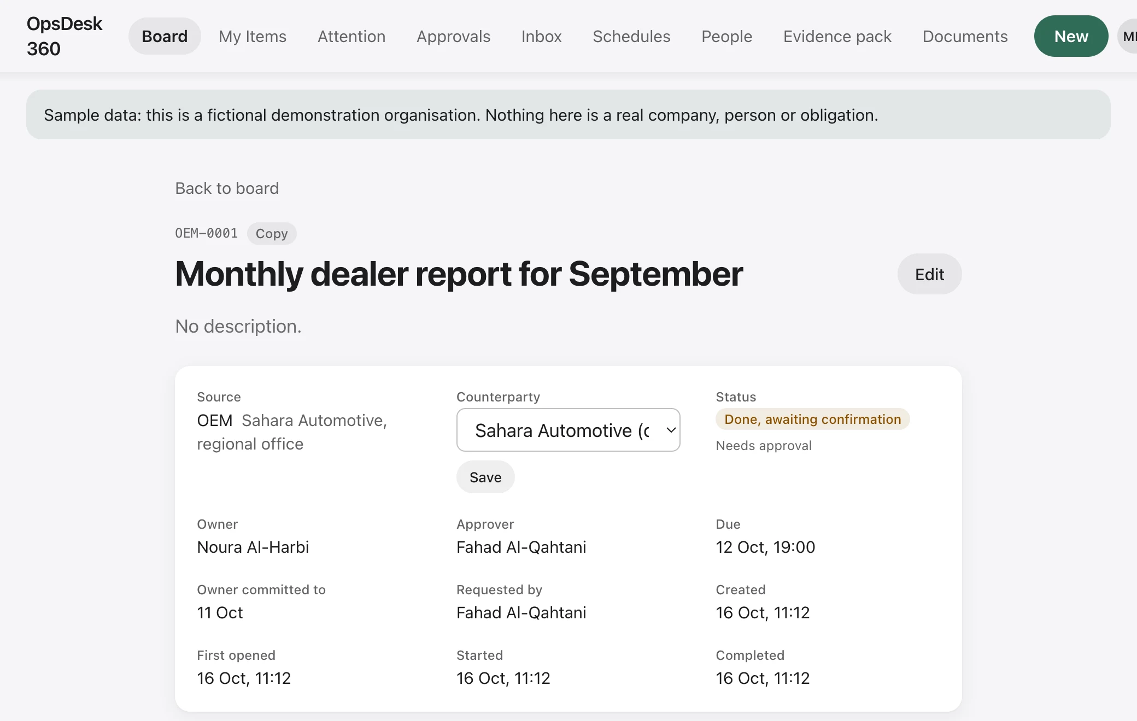1137x721 pixels.
Task: Click the green New button
Action: (1071, 36)
